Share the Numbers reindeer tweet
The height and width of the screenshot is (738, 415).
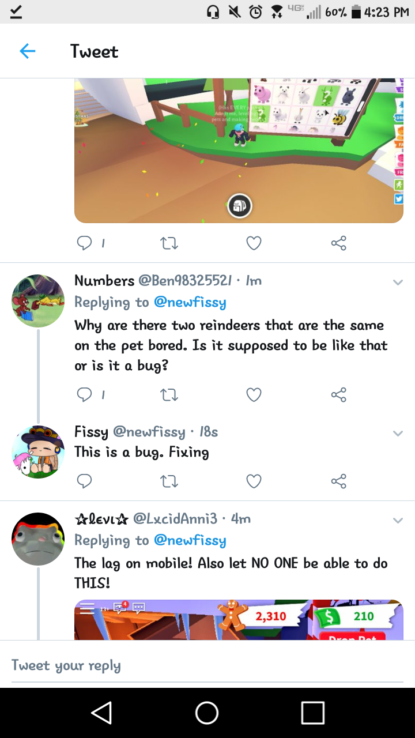(x=339, y=394)
